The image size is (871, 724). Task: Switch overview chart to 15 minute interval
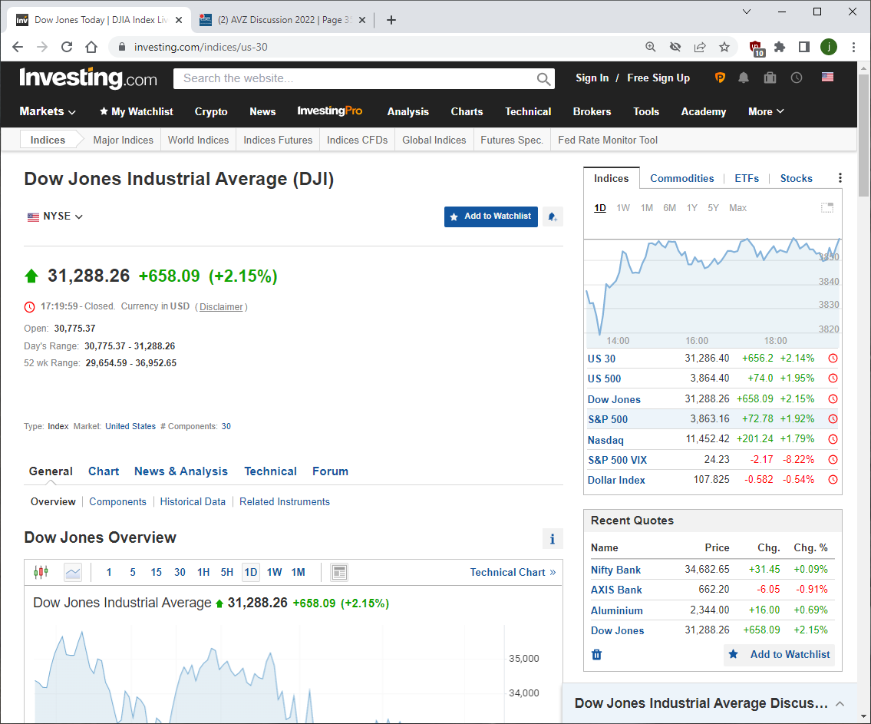(156, 572)
